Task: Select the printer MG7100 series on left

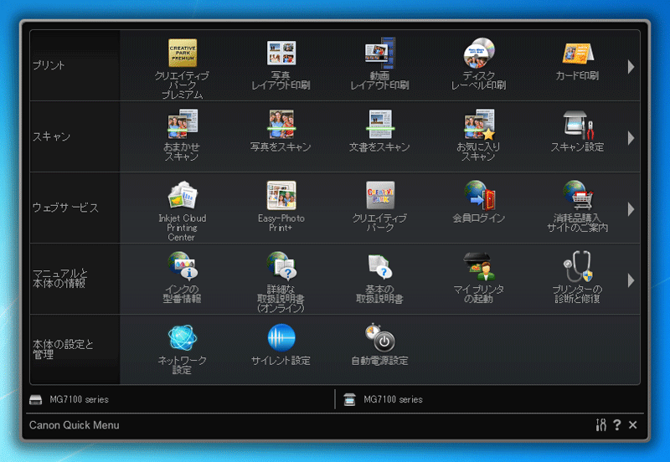Action: click(x=70, y=400)
